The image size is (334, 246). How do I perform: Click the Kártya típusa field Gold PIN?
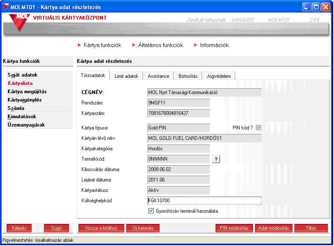pos(179,128)
